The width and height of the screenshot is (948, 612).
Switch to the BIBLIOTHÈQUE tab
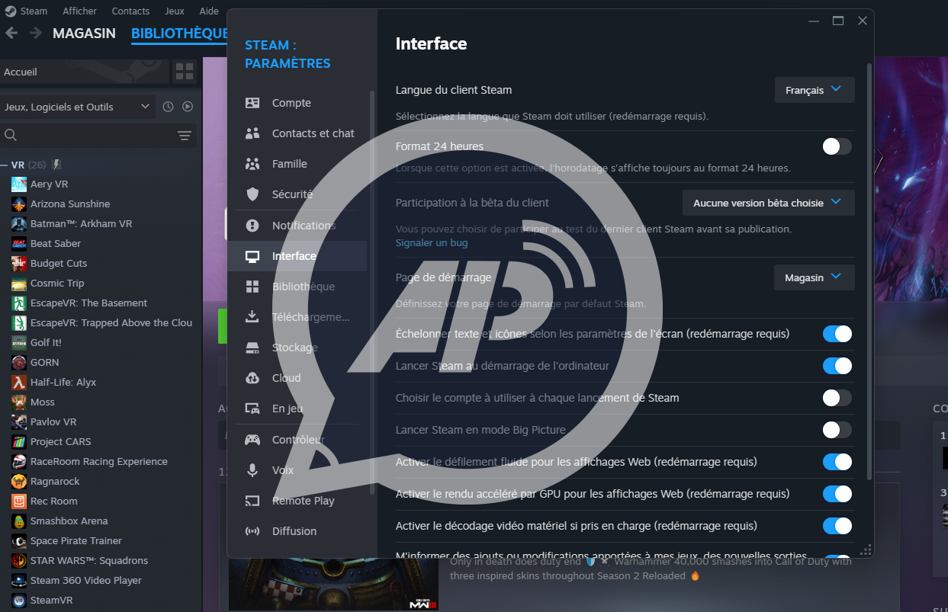pos(178,33)
